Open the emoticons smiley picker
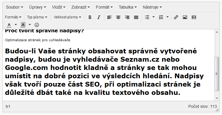222x115 pixels. (37, 25)
